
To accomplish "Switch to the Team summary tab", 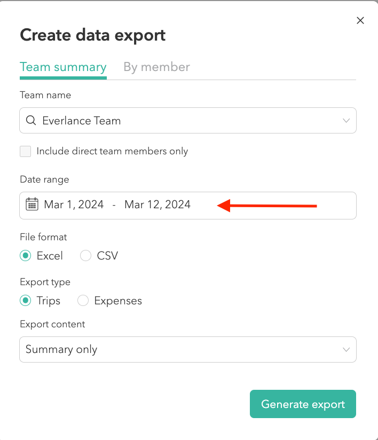I will (x=63, y=67).
